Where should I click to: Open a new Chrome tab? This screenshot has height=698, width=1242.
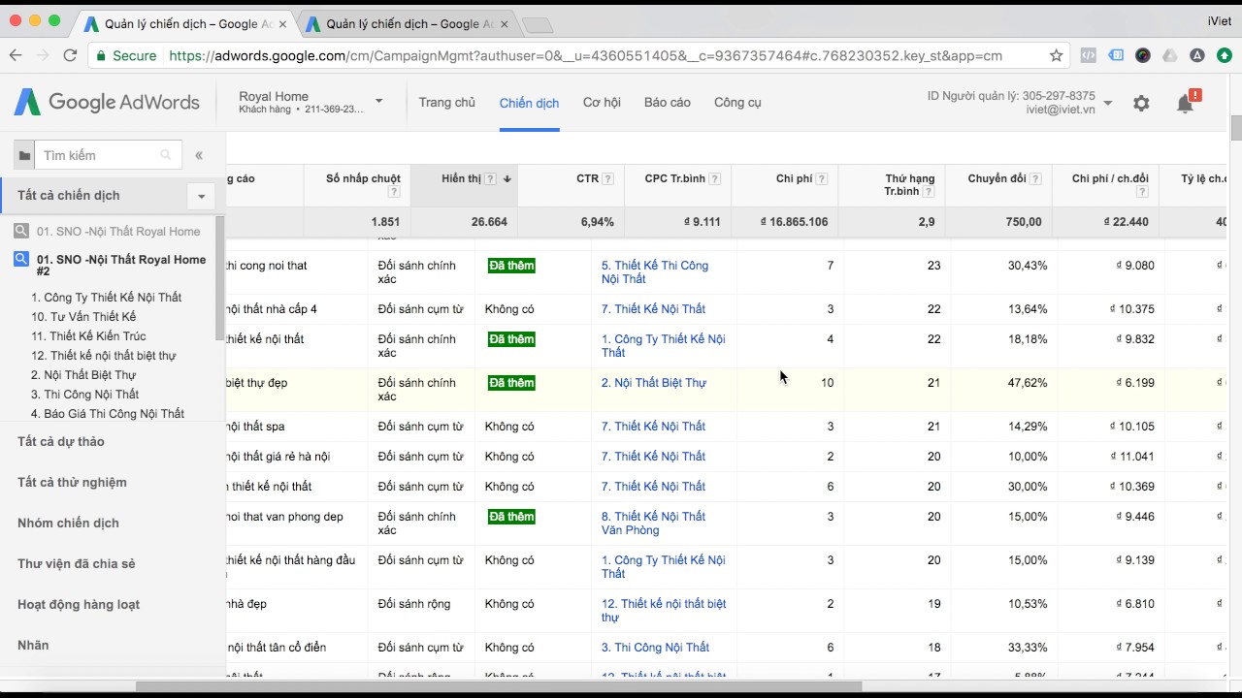536,24
